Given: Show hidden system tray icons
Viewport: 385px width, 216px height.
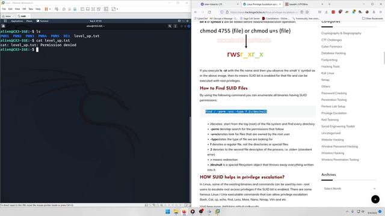Looking at the screenshot, I should coord(347,212).
